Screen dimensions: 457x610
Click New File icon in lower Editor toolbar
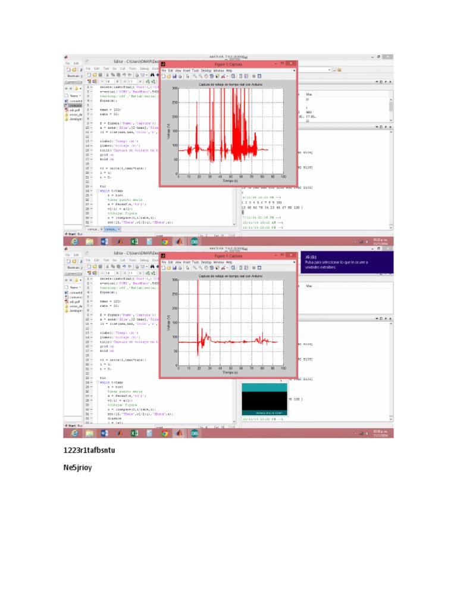point(89,266)
